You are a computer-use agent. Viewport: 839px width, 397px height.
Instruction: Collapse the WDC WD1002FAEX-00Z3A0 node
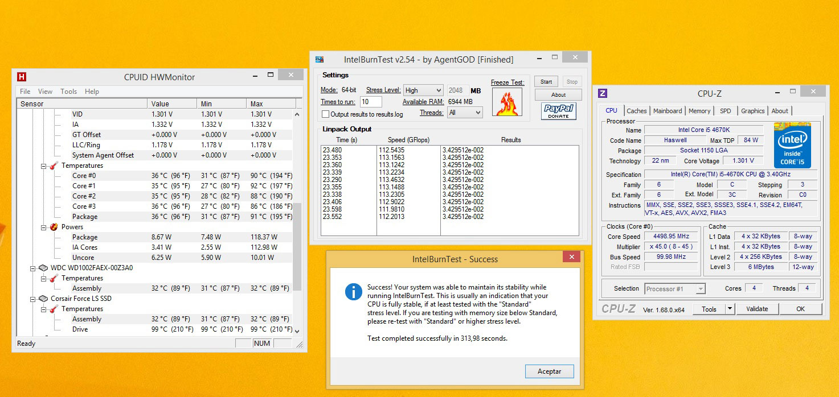pyautogui.click(x=32, y=268)
